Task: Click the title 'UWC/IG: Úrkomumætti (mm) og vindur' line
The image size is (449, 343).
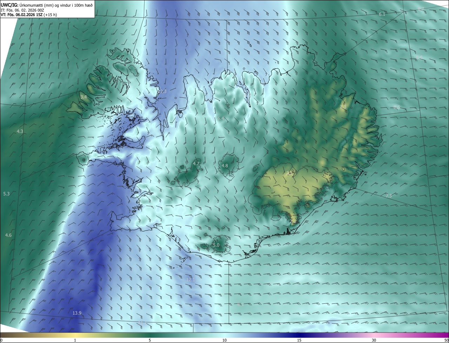Action: pos(47,5)
